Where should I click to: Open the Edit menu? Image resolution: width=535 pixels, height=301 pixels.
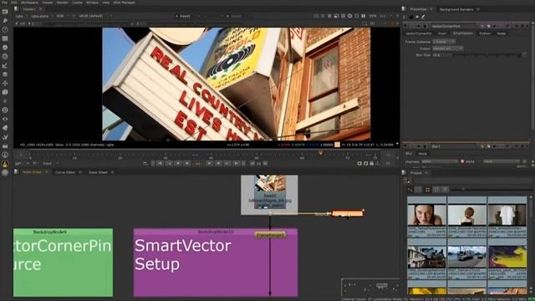point(14,3)
